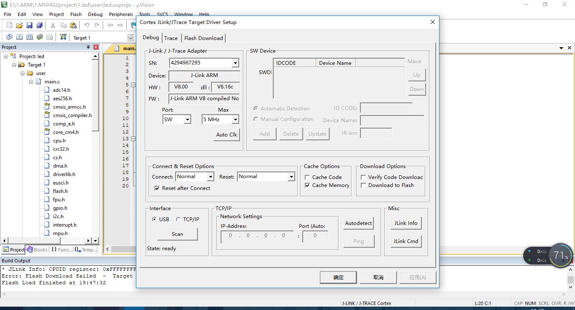Open the Books tab in Project panel

click(37, 250)
